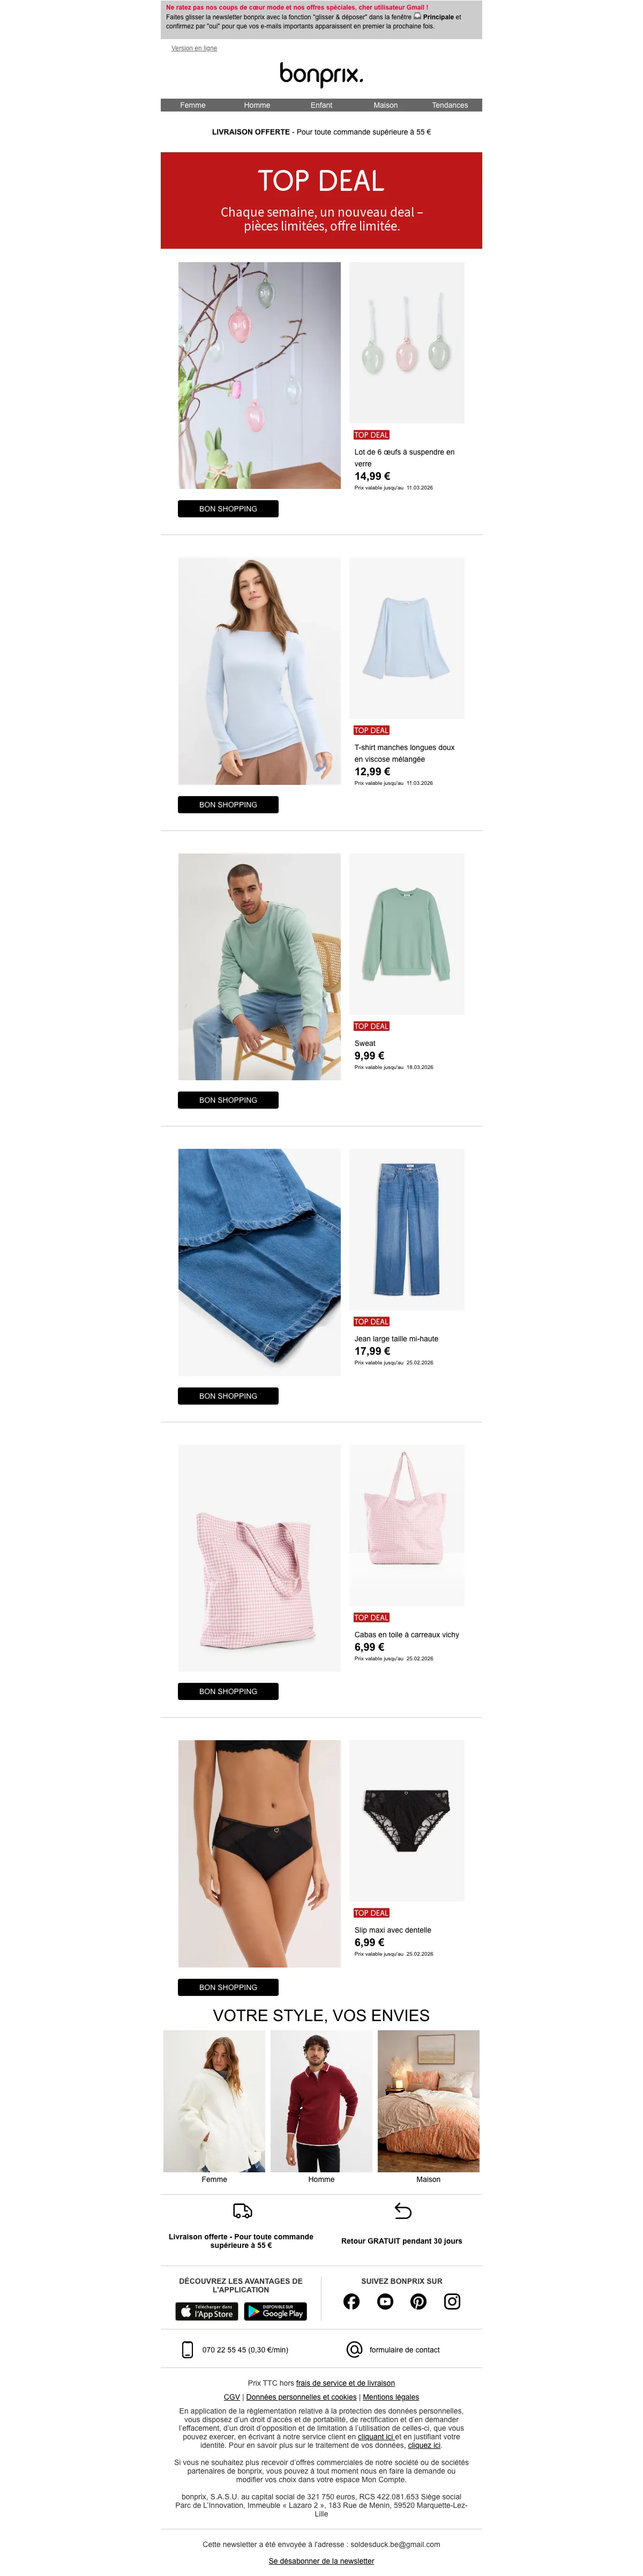The image size is (643, 2576).
Task: Select the Maison navigation tab
Action: (386, 105)
